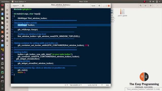Open Other Locations plus in Files sidebar
Viewport: 162px width, 91px height.
(x=7, y=45)
